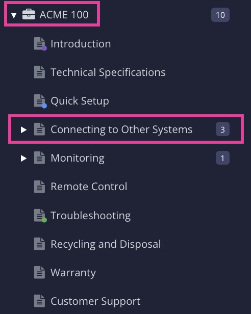
Task: Click the ACME 100 count badge showing 10
Action: (220, 15)
